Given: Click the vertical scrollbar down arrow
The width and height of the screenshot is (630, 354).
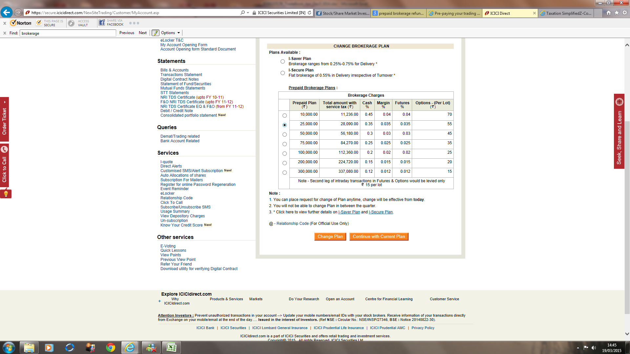Looking at the screenshot, I should [627, 334].
